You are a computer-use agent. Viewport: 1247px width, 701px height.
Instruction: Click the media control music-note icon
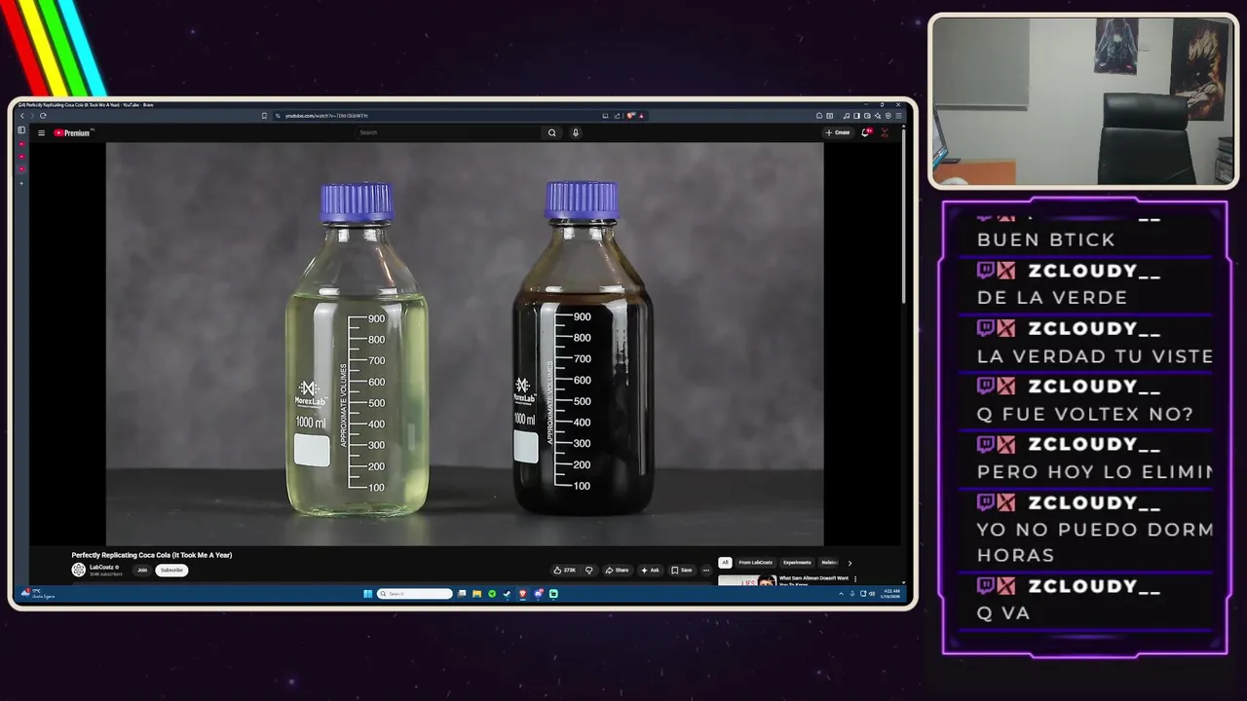click(x=847, y=116)
